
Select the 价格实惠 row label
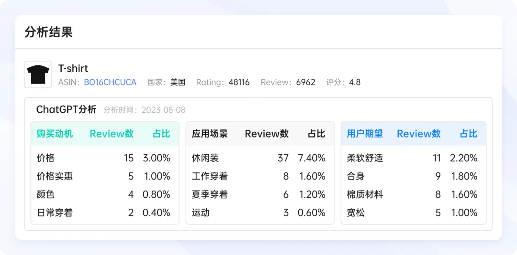point(55,176)
